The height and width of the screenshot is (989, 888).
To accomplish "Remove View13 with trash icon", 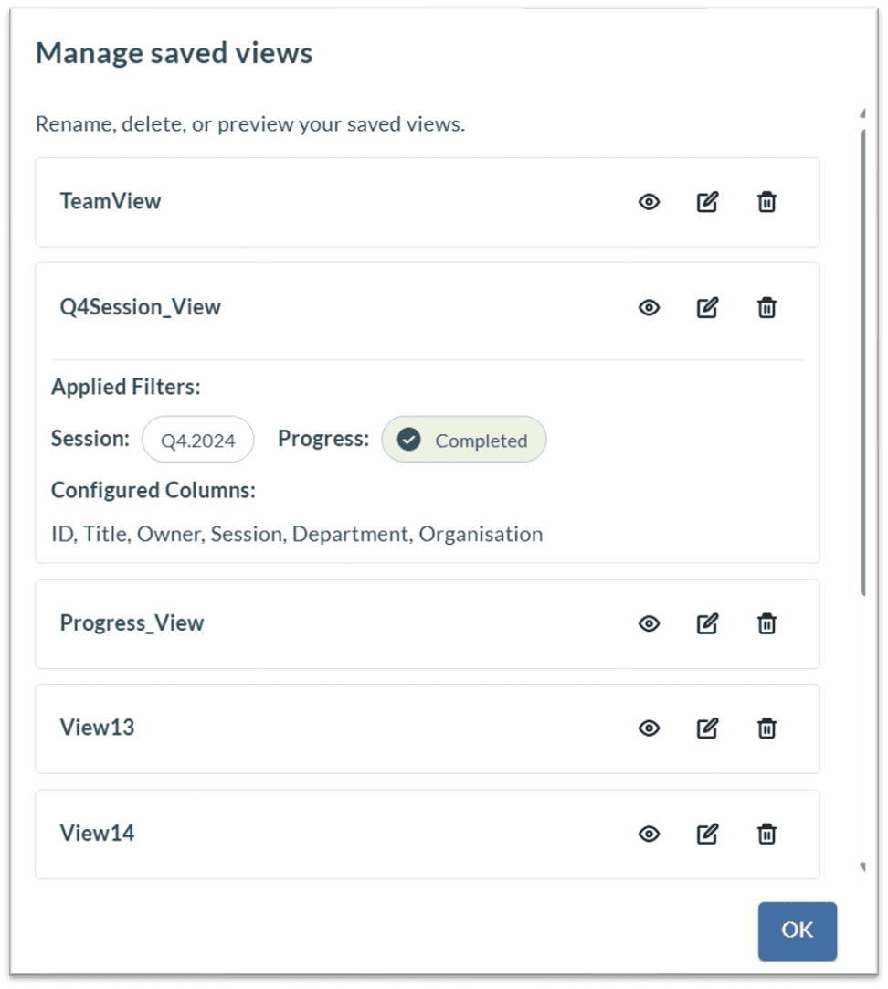I will (766, 728).
